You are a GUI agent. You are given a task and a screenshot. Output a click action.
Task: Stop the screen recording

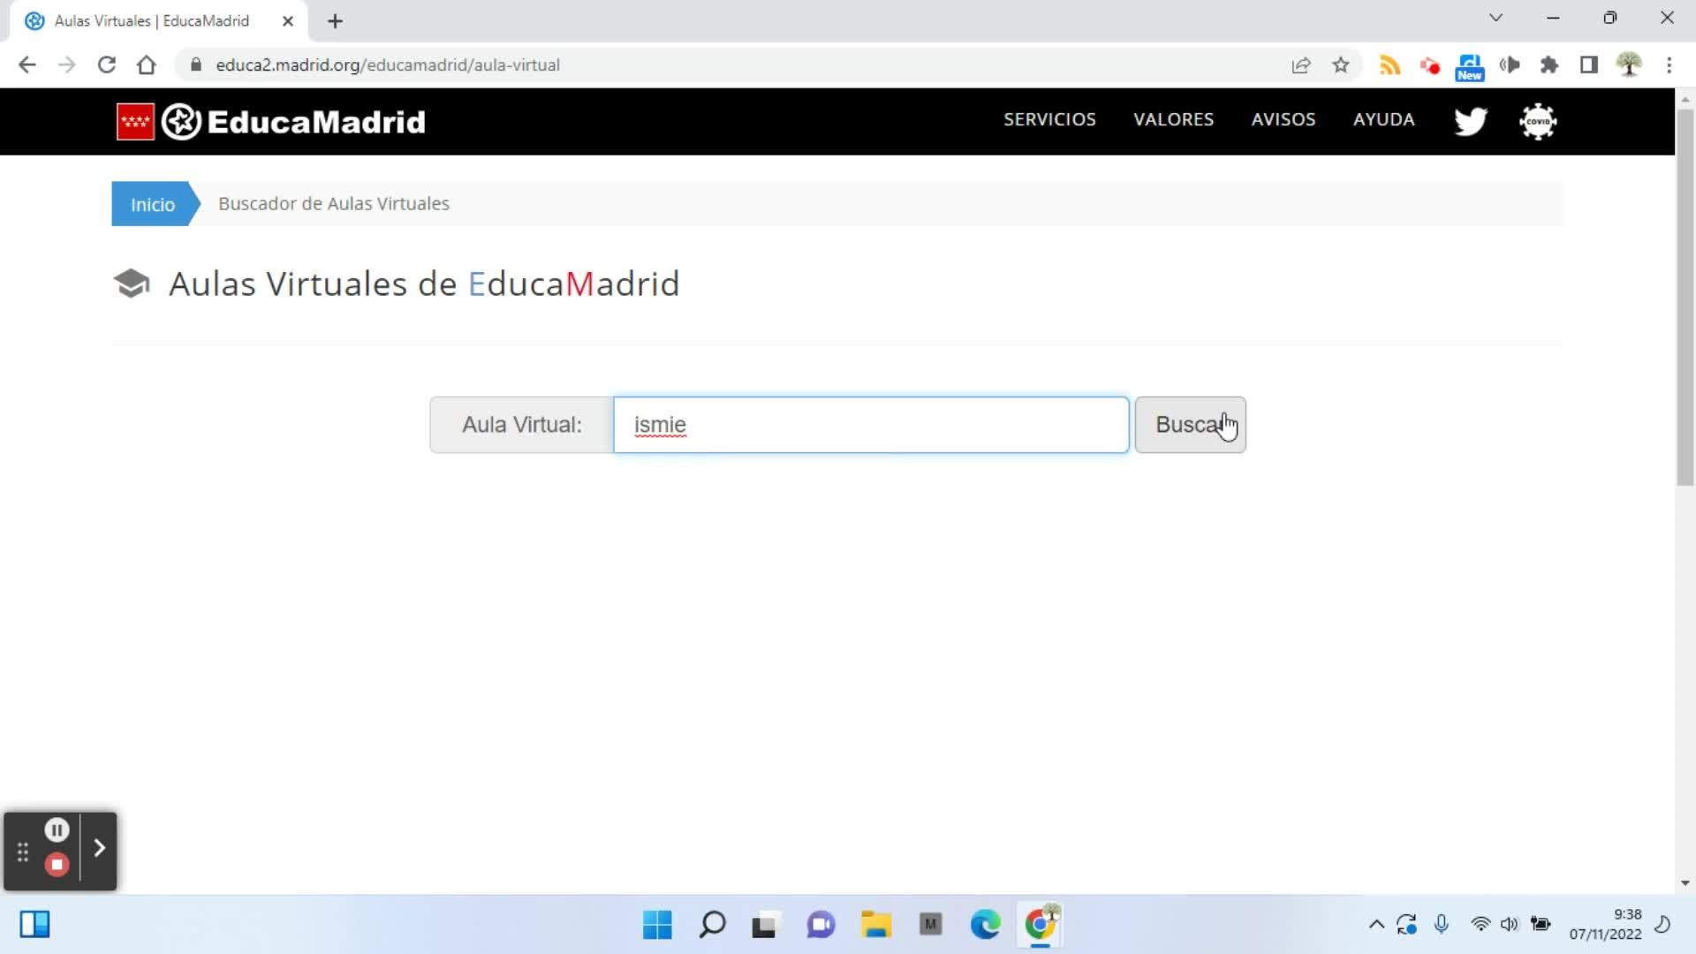click(57, 865)
